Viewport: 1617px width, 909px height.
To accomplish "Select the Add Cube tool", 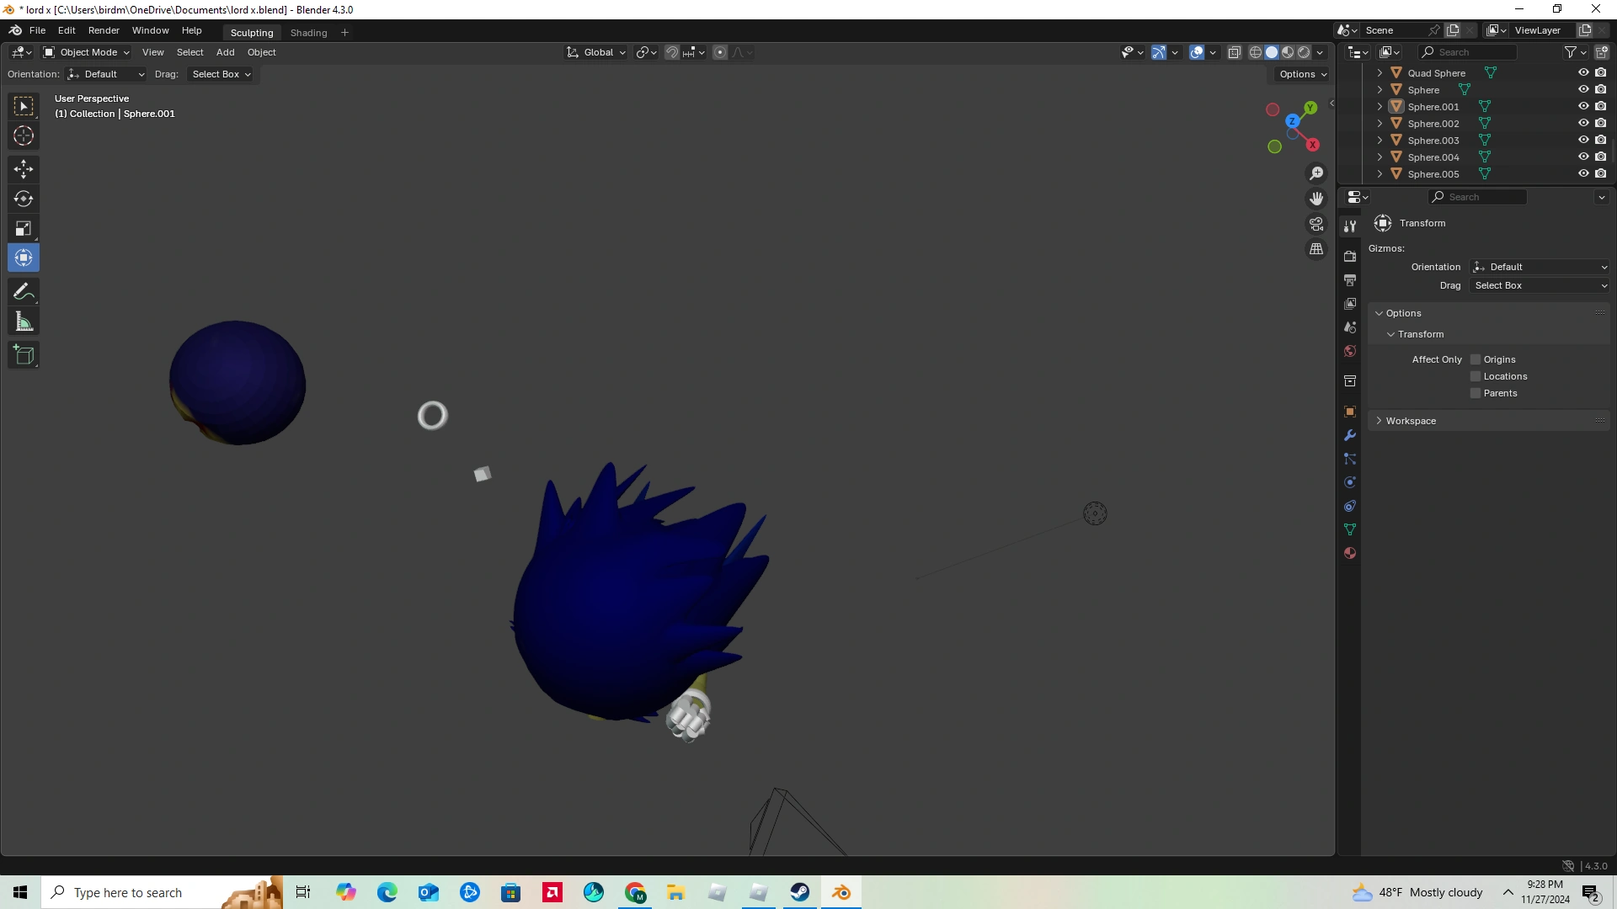I will tap(24, 355).
